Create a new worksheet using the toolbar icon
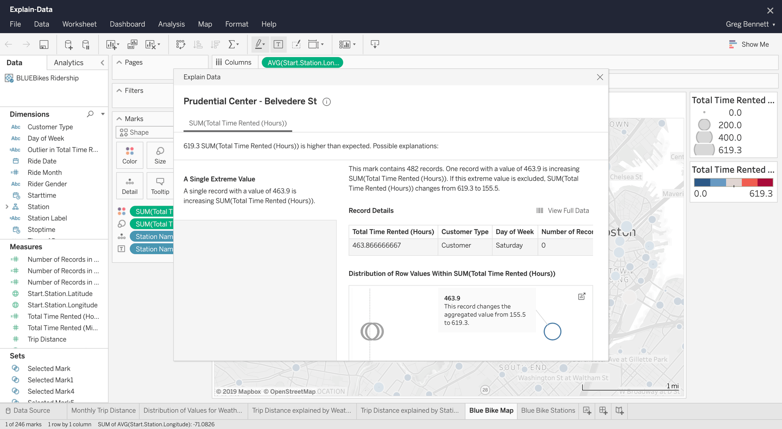This screenshot has height=429, width=782. tap(112, 44)
